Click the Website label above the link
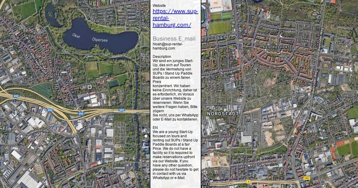Screen dimensions: 358x188 coord(159,6)
